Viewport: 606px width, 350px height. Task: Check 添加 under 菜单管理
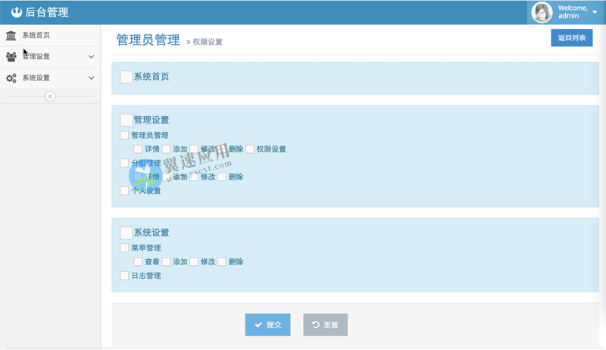[166, 262]
